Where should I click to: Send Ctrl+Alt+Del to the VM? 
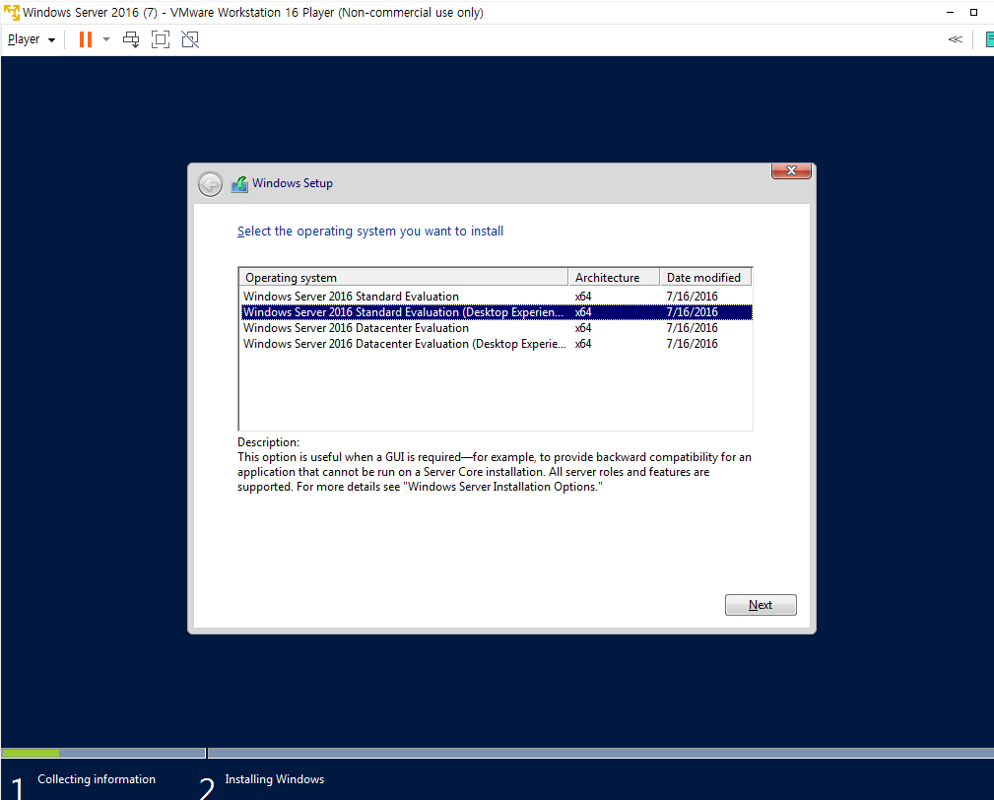pos(131,39)
